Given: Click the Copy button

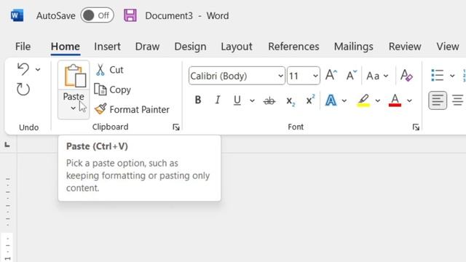Looking at the screenshot, I should tap(113, 90).
